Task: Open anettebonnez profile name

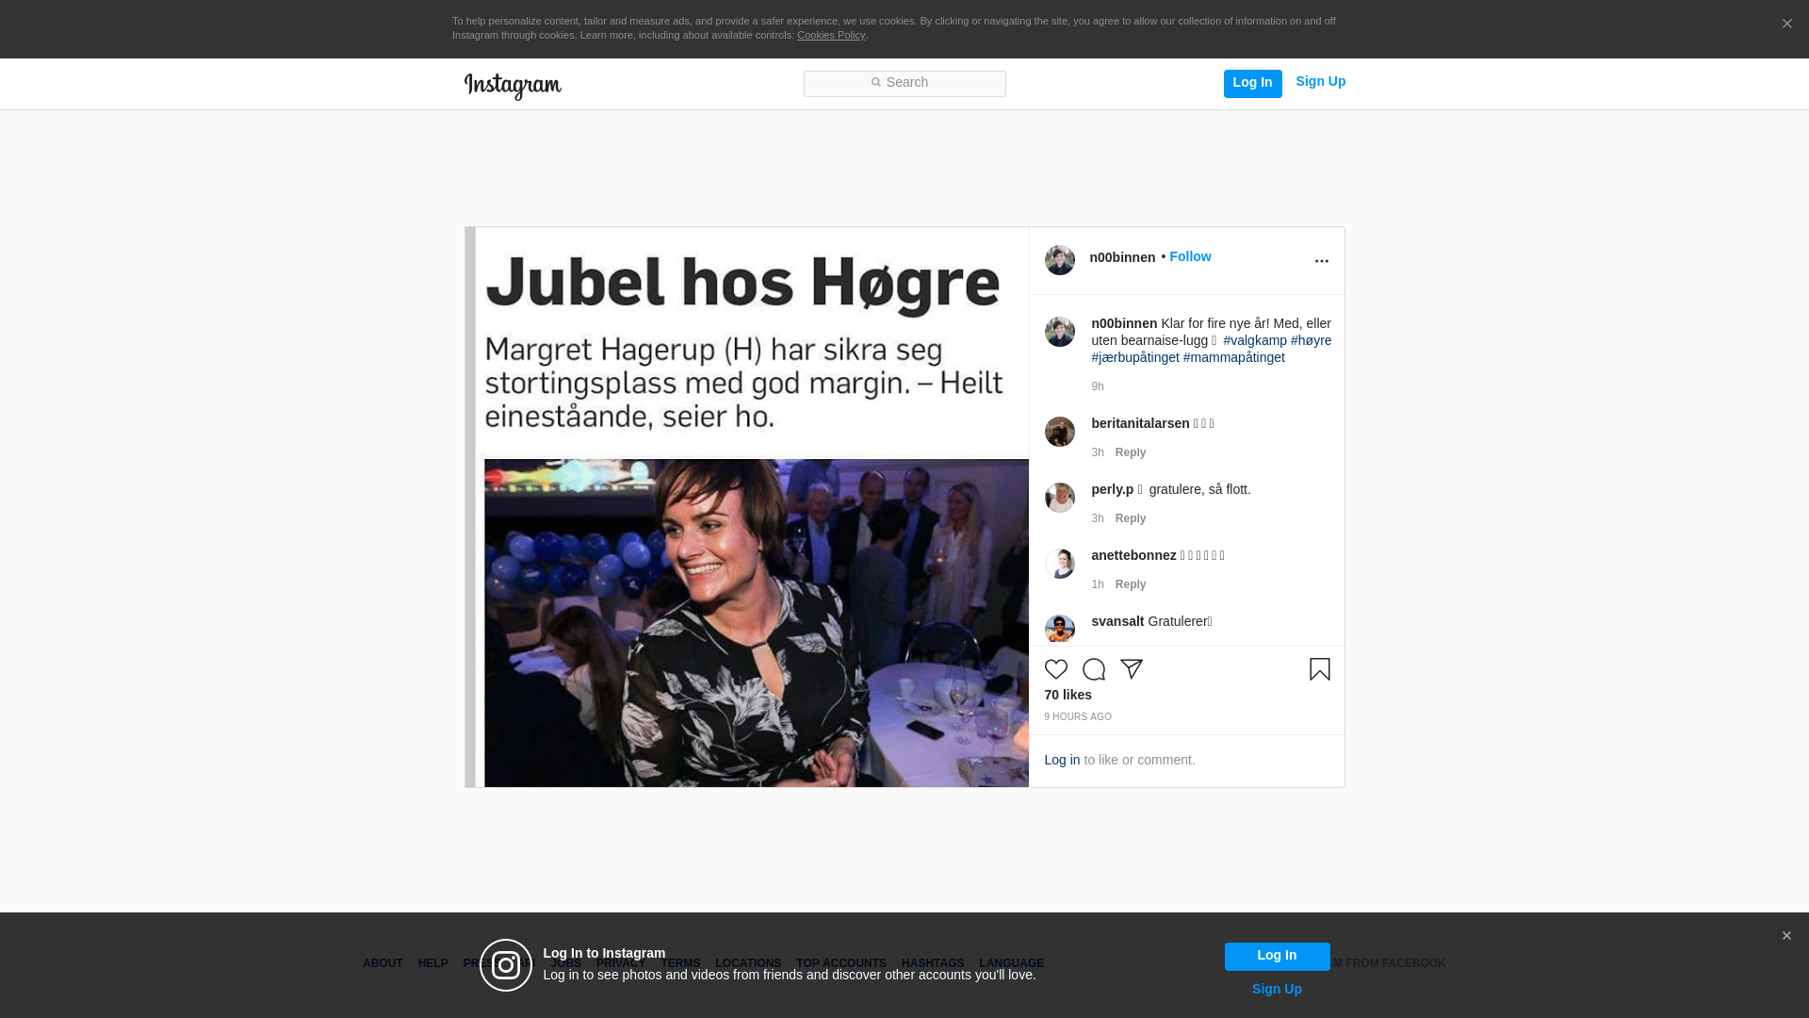Action: [x=1133, y=555]
